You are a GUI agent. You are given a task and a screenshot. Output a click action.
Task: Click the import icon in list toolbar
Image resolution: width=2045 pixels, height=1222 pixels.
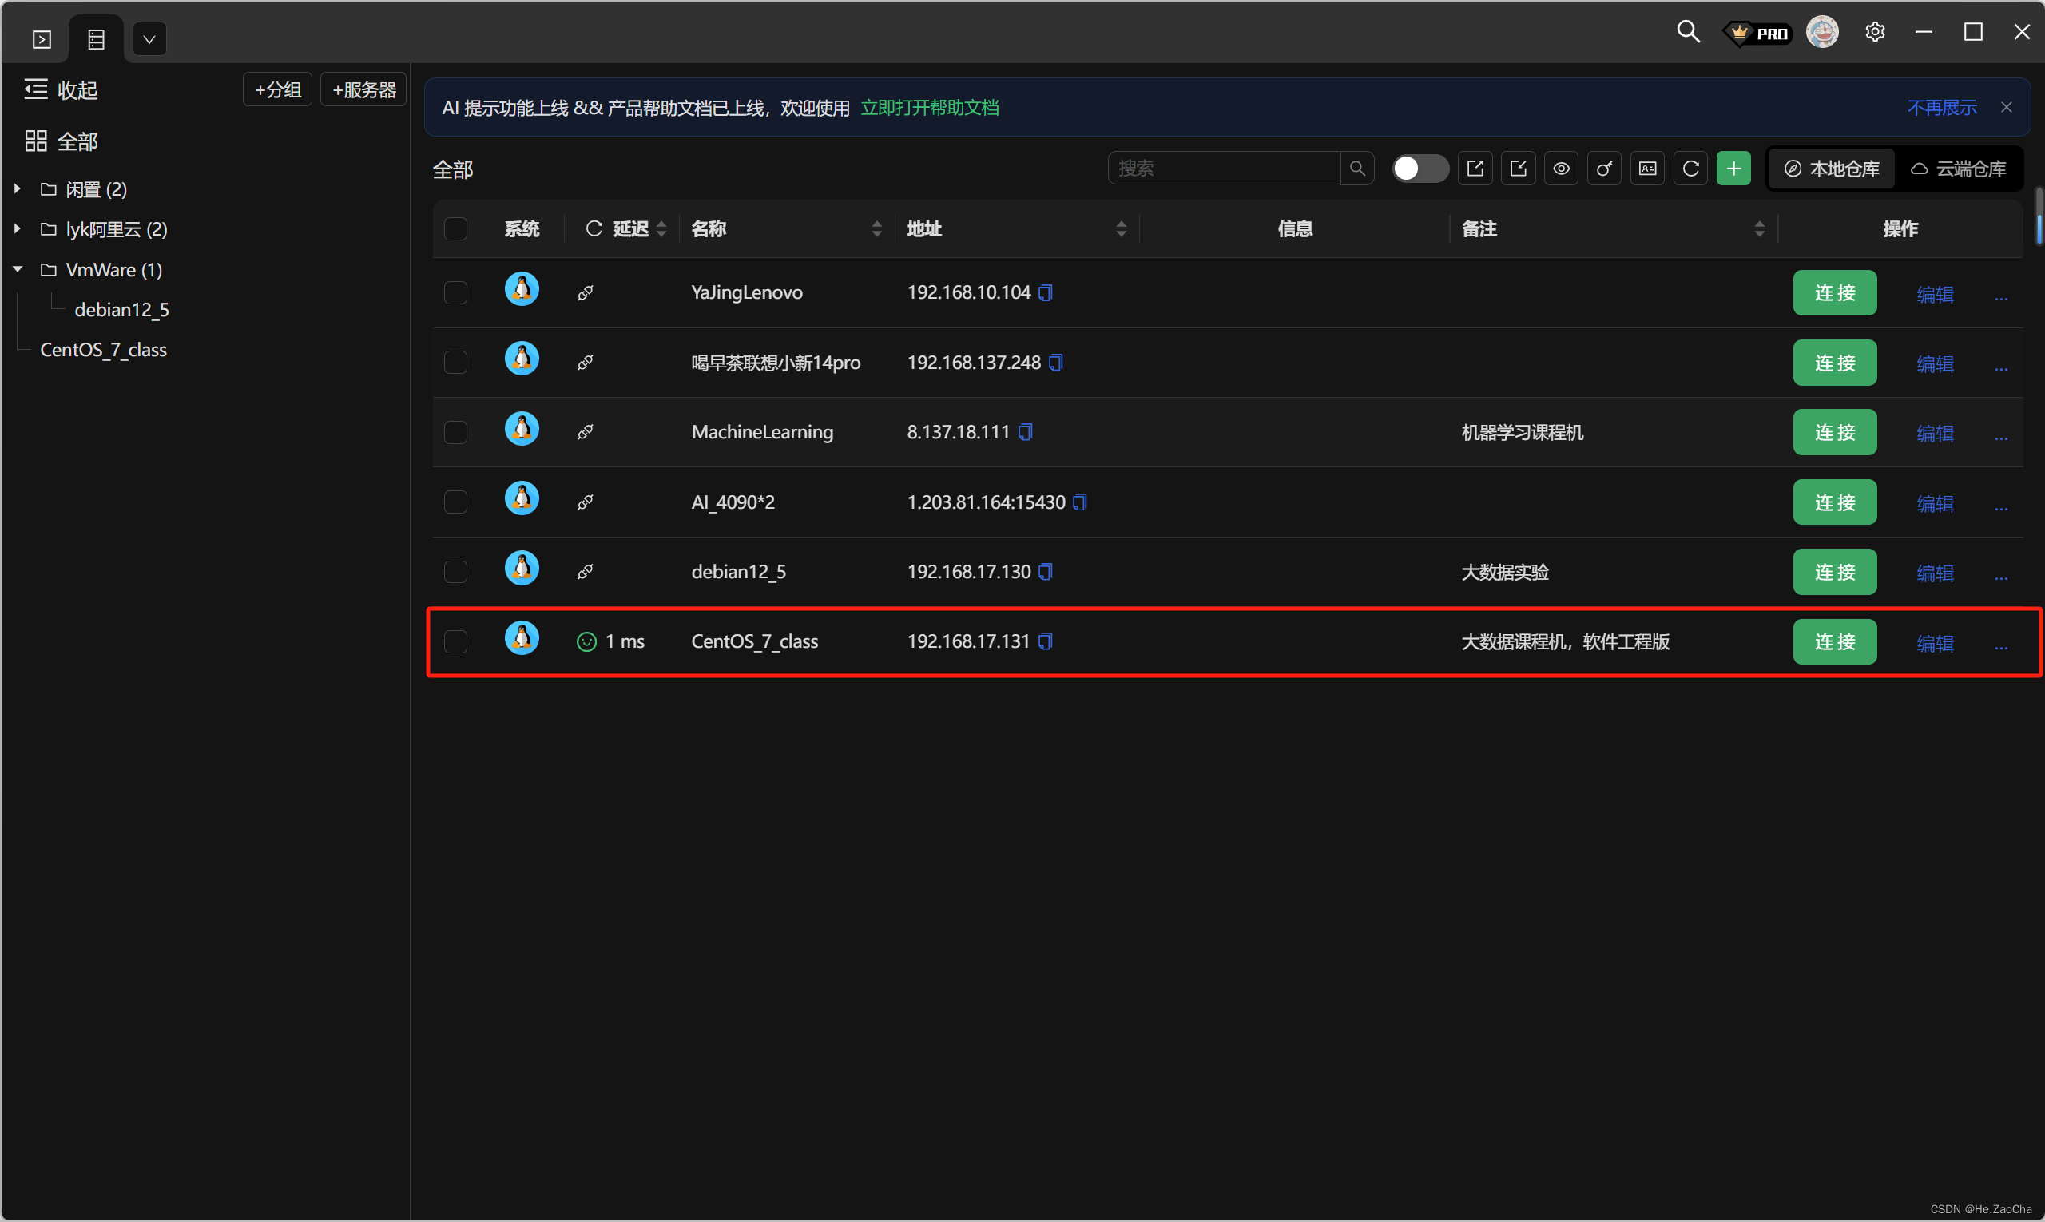tap(1518, 168)
